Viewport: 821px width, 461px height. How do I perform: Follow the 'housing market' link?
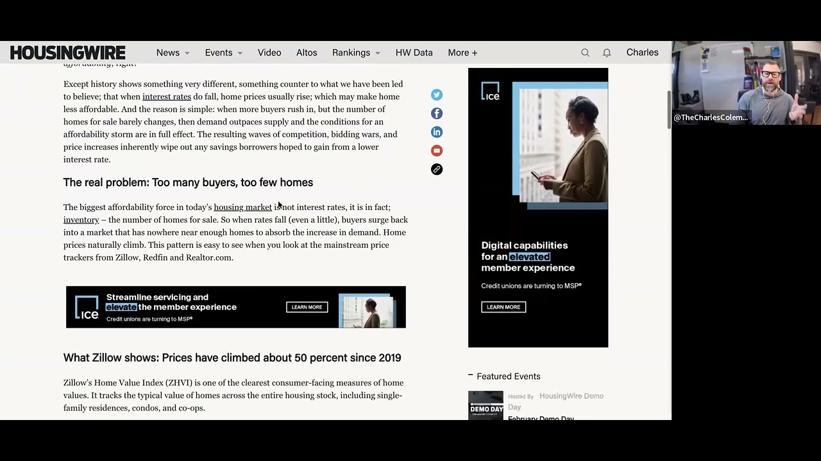coord(242,207)
